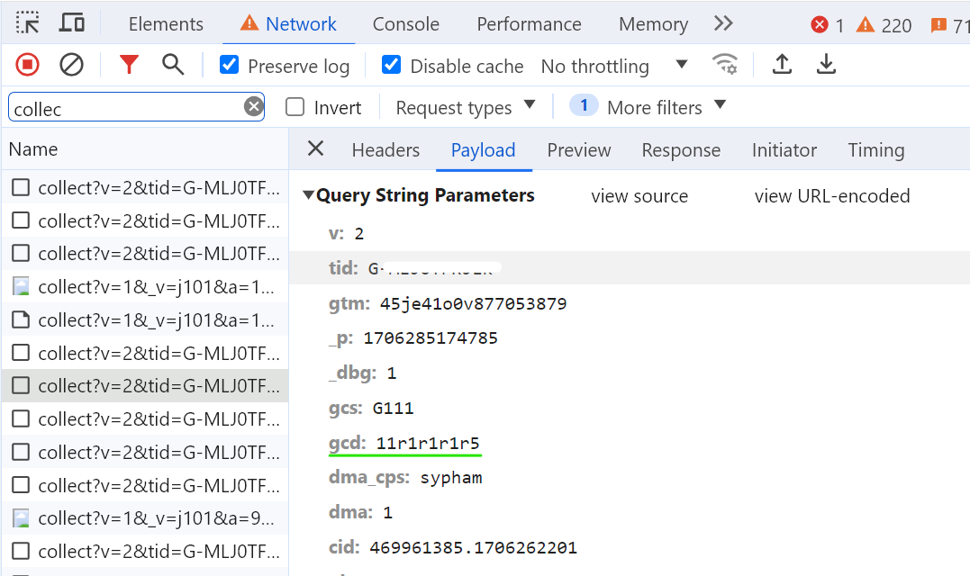
Task: Click the export HAR download icon
Action: [825, 65]
